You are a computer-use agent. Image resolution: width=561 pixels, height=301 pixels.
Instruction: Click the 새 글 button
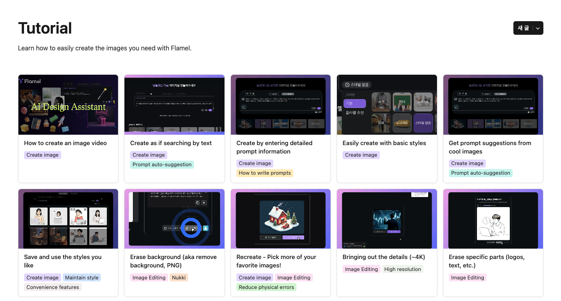[x=523, y=28]
